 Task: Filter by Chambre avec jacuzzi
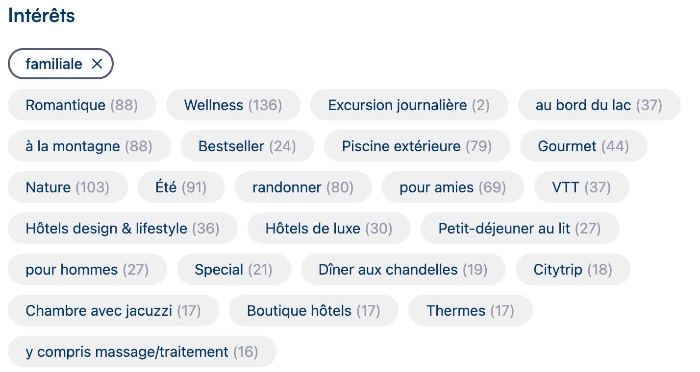coord(113,310)
